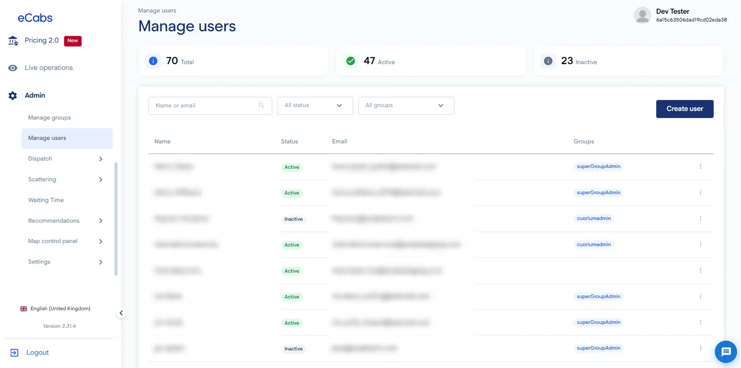741x368 pixels.
Task: Open actions menu for active cuoriumadmin row
Action: click(x=700, y=244)
